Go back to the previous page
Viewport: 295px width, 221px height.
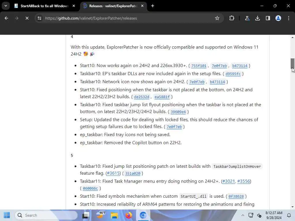[6, 18]
